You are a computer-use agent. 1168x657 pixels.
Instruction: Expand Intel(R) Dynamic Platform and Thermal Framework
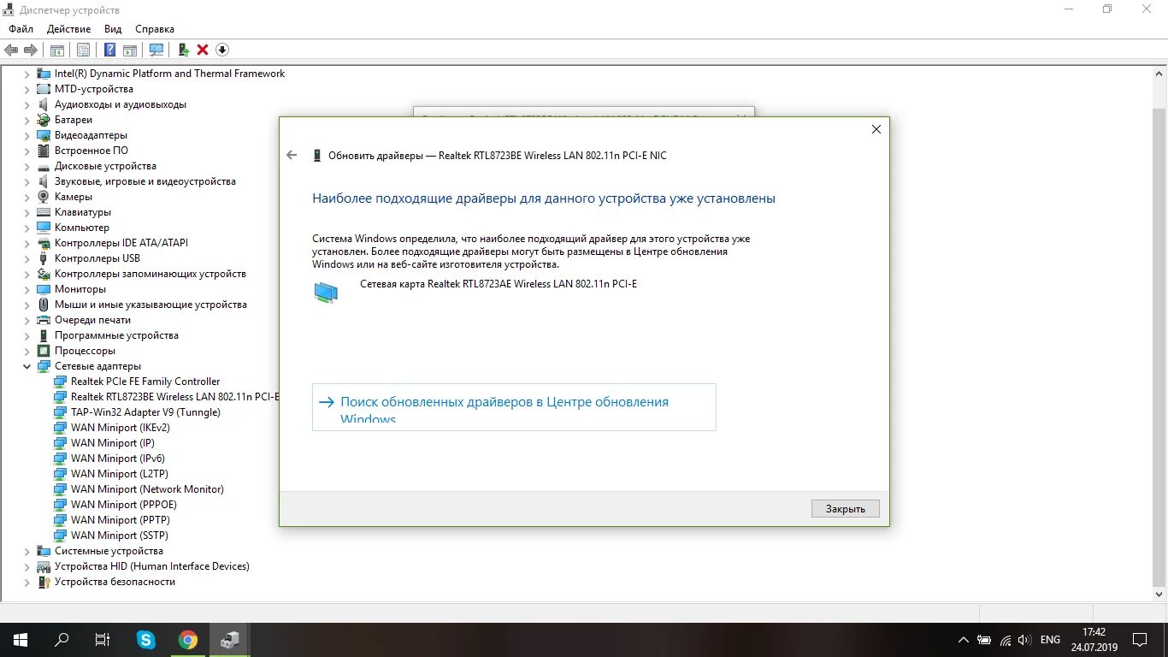tap(27, 74)
